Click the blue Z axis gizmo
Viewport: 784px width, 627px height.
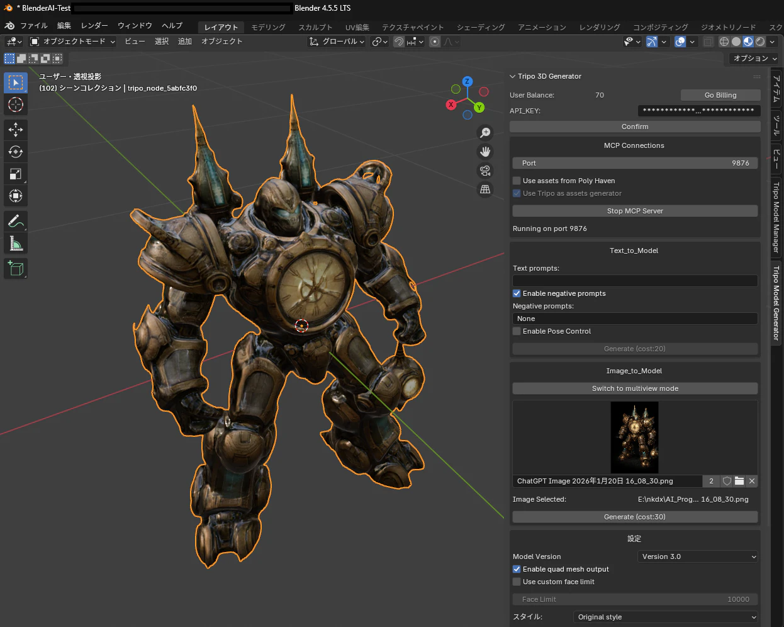tap(468, 81)
